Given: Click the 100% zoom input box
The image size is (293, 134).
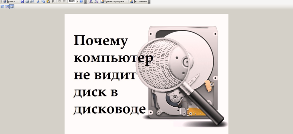Looking at the screenshot, I should coord(72,1).
